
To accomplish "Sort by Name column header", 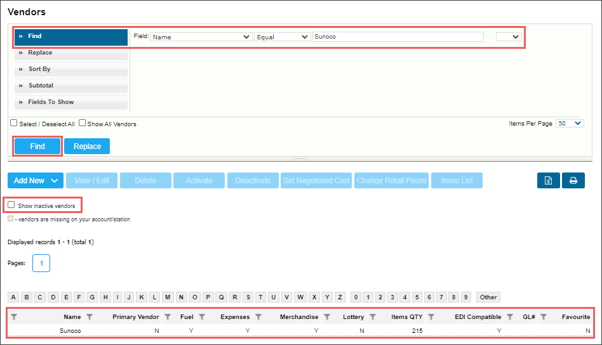I will (x=72, y=317).
